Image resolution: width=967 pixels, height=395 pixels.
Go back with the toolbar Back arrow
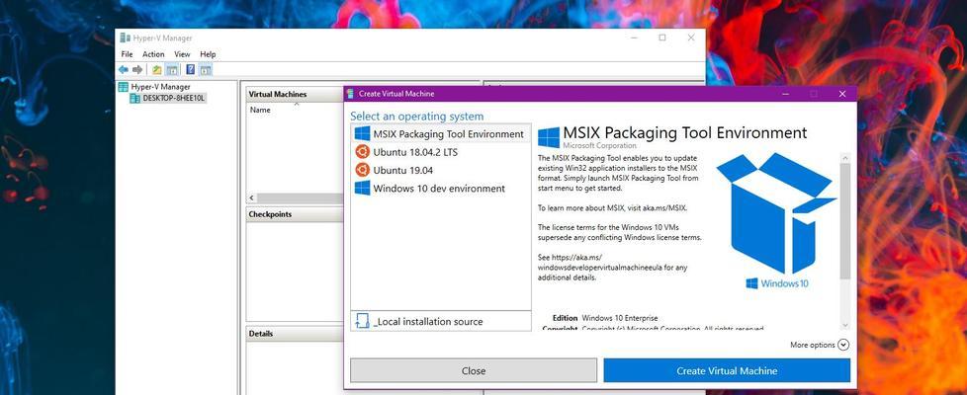pyautogui.click(x=124, y=70)
